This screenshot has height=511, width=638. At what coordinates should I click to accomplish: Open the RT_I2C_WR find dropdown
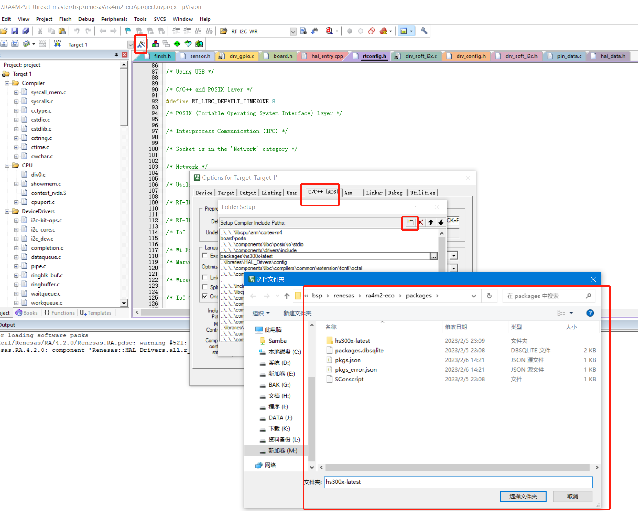[293, 31]
